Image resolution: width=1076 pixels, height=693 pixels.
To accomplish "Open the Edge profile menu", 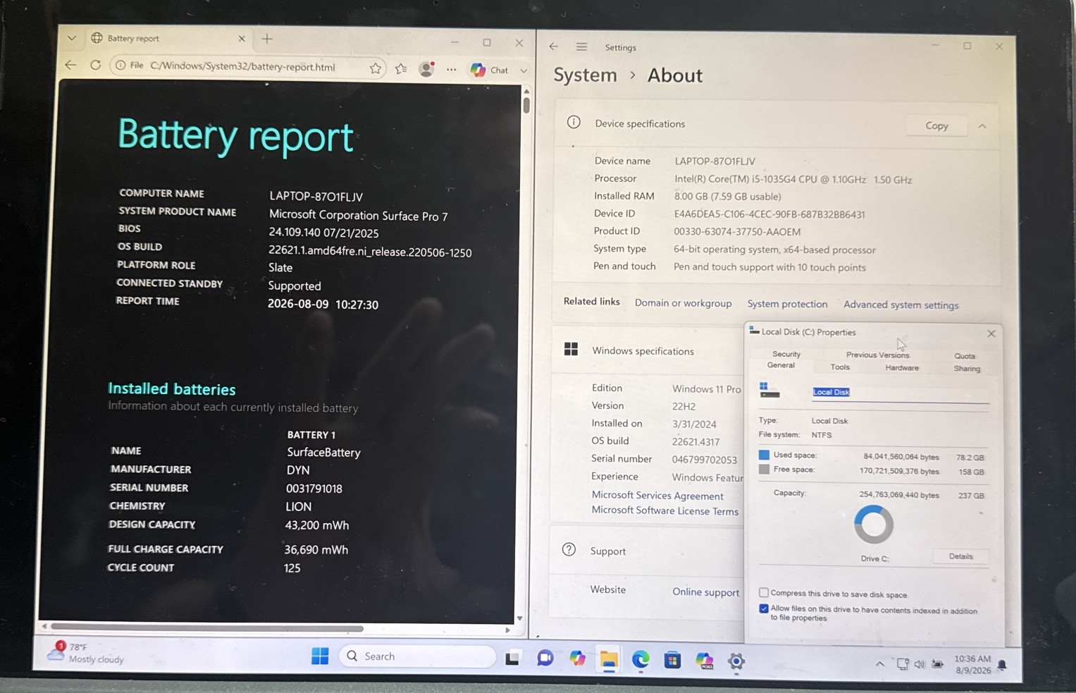I will [x=426, y=68].
